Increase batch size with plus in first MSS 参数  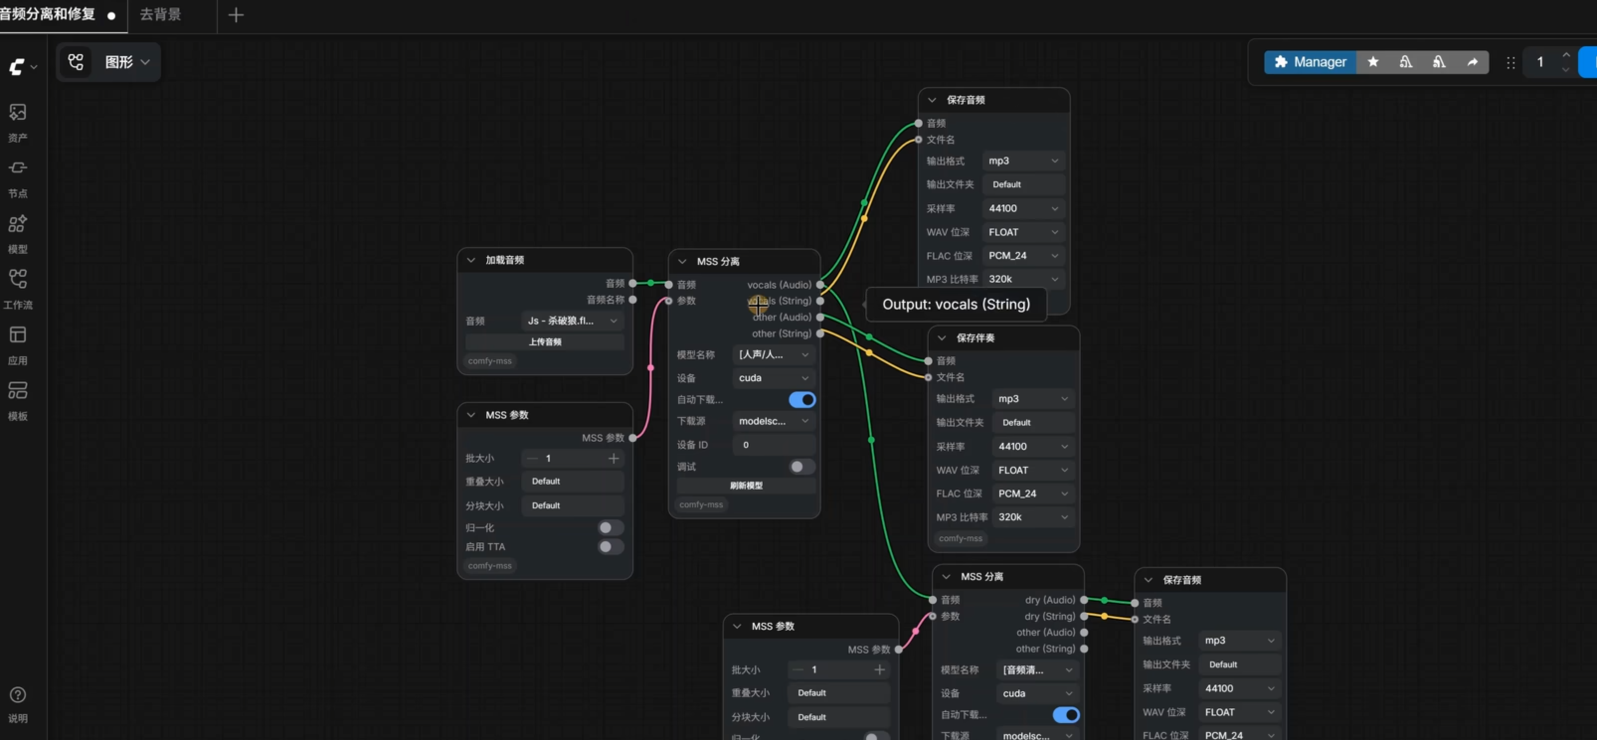(613, 458)
